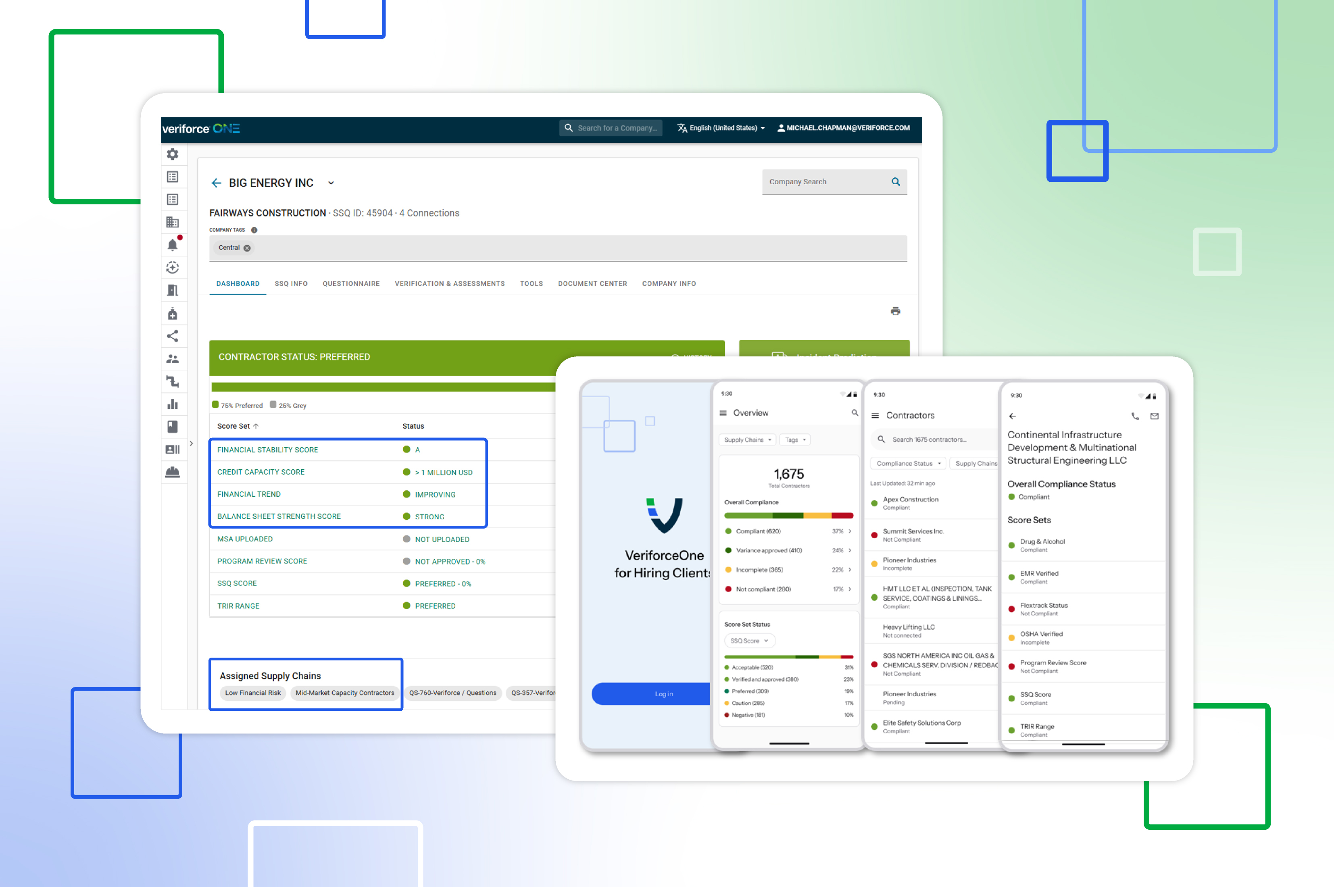Switch to the DOCUMENT CENTER tab

pyautogui.click(x=592, y=283)
